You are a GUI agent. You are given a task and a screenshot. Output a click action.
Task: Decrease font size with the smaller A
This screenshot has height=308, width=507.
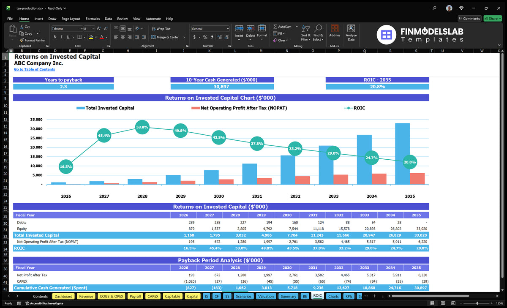coord(105,29)
